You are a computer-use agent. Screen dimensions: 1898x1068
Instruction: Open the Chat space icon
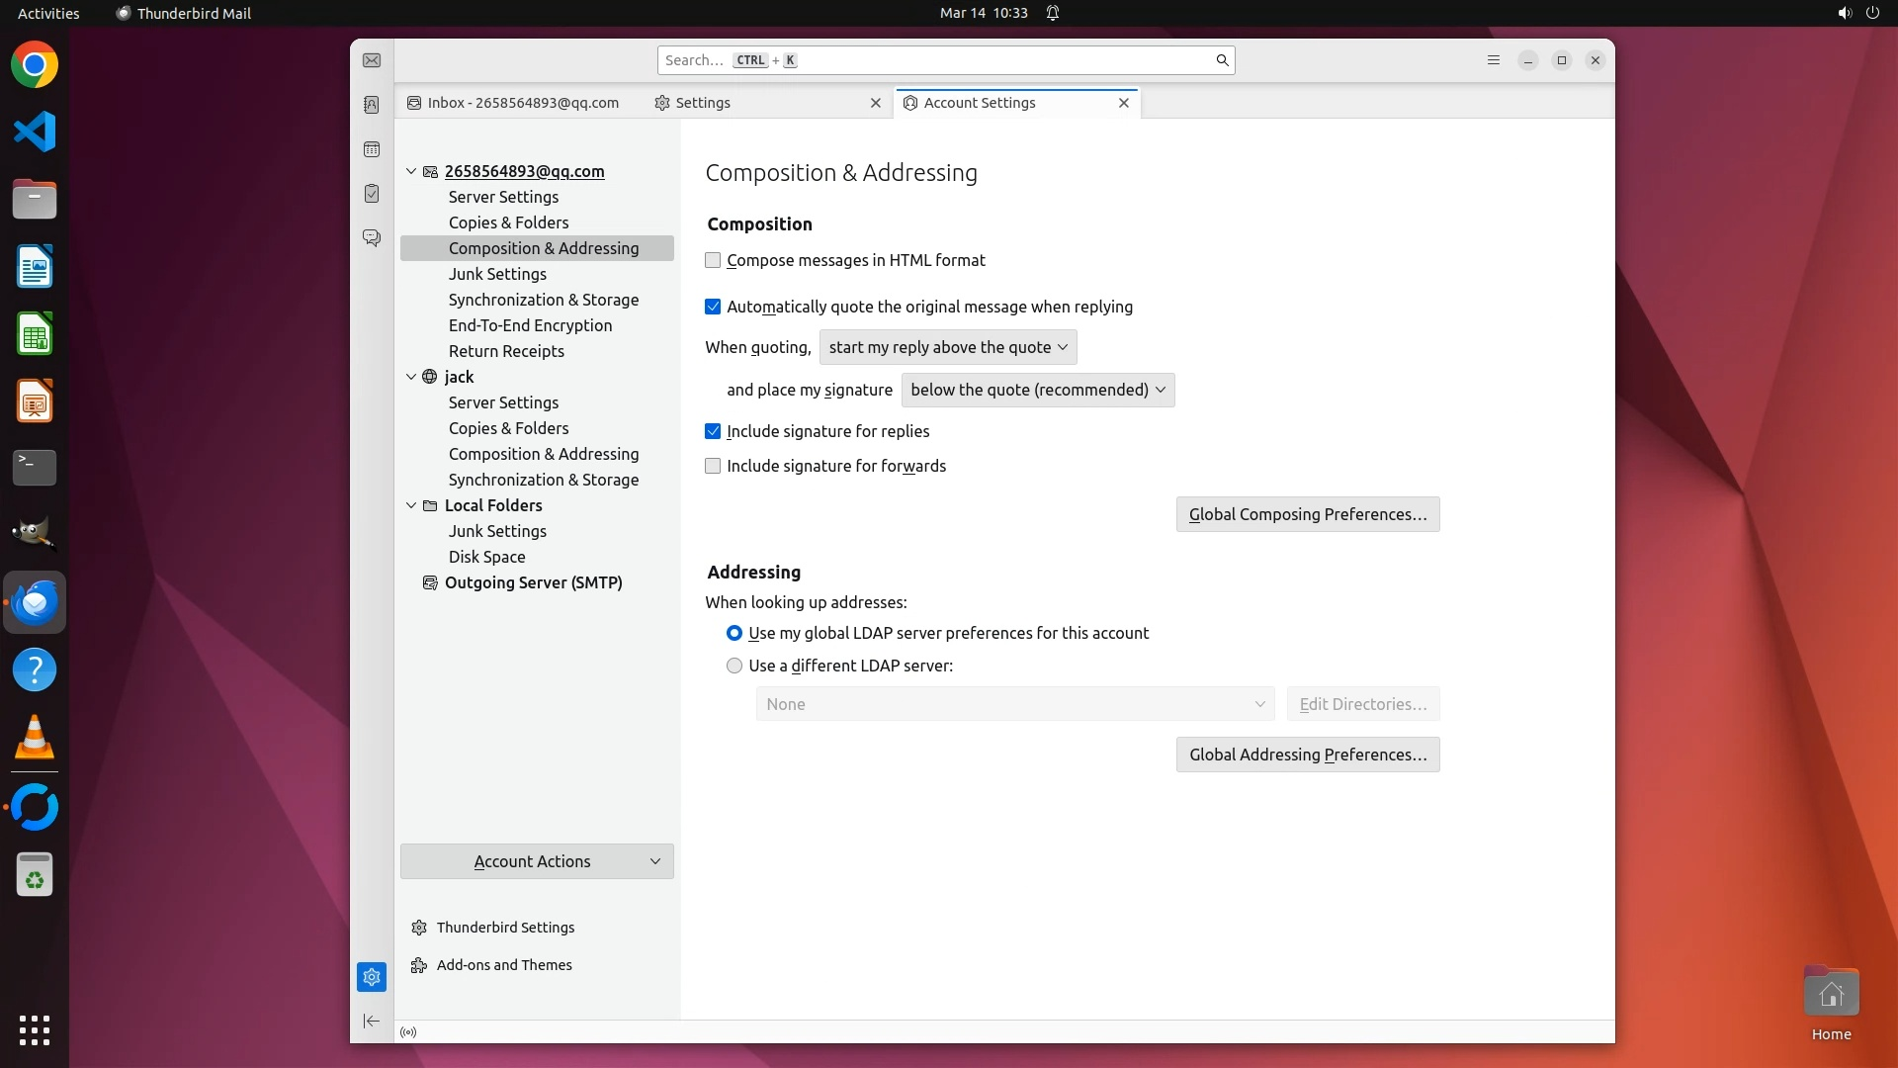(x=372, y=238)
